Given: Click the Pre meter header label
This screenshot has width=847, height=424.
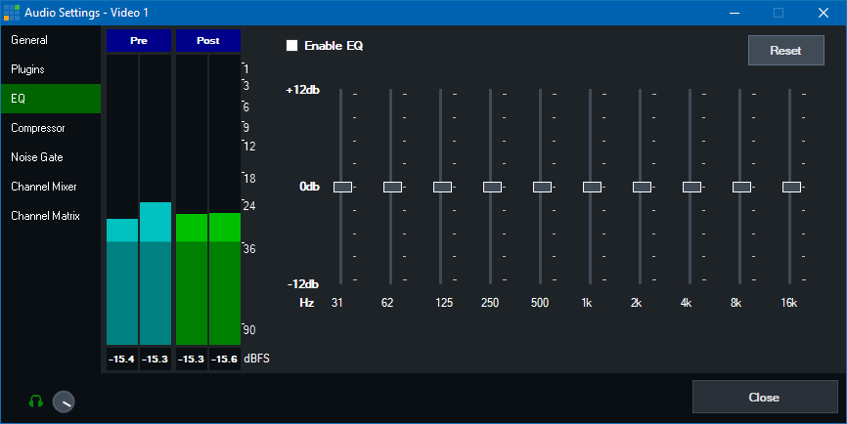Looking at the screenshot, I should (138, 41).
